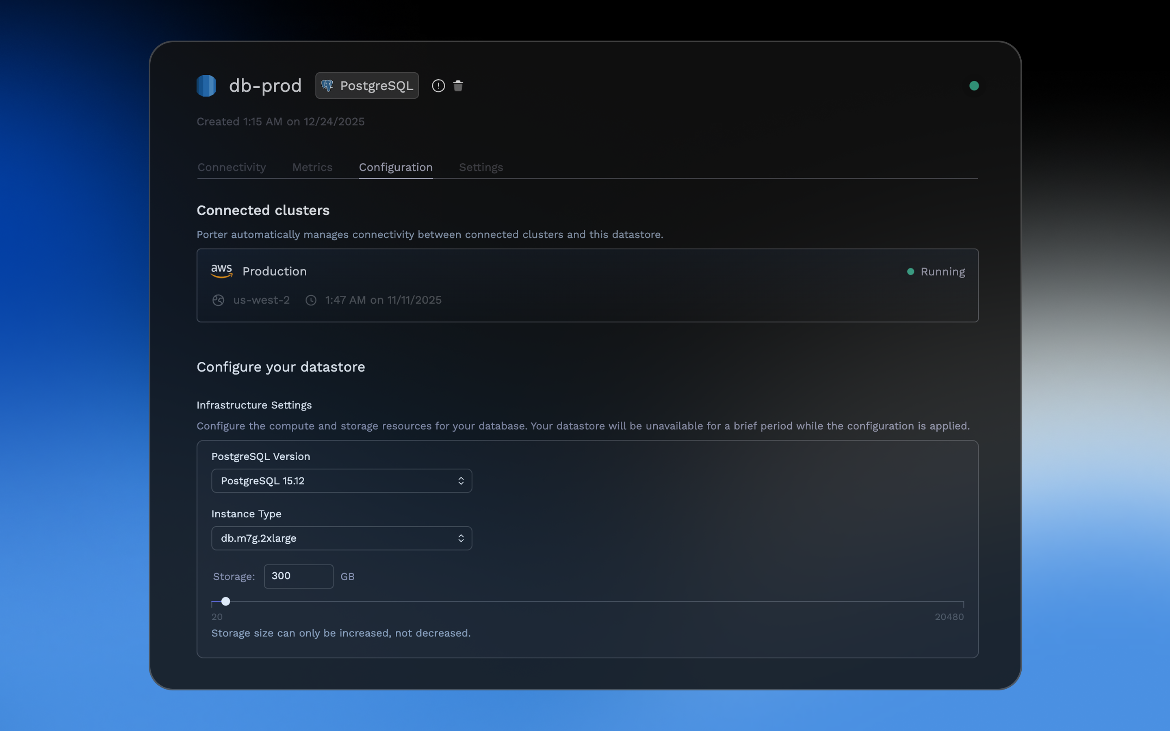Click the green Running status indicator
The height and width of the screenshot is (731, 1170).
910,272
